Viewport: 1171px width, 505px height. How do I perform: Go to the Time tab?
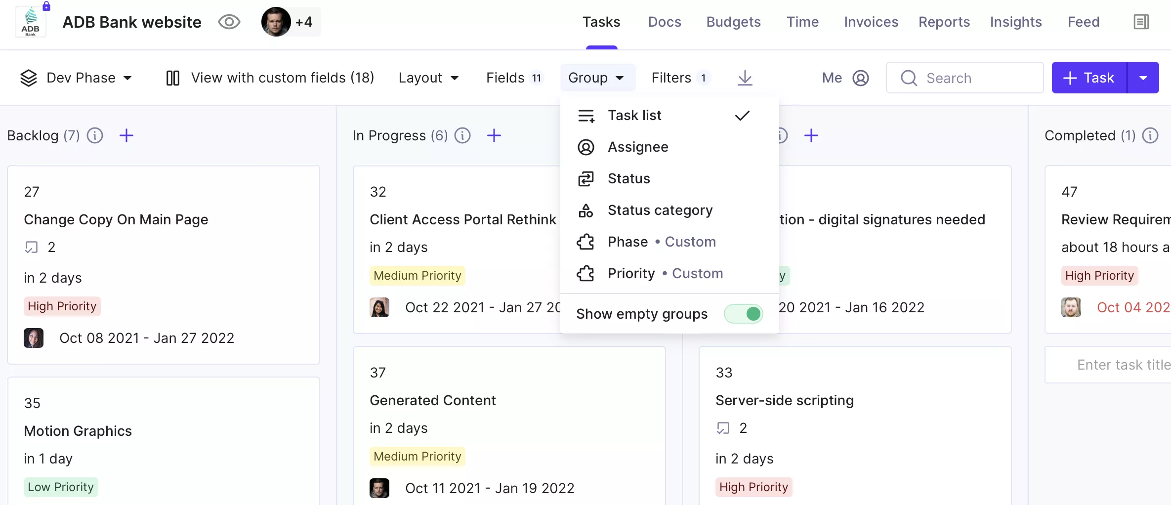[x=802, y=22]
